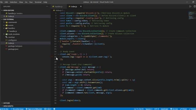Click the package.json npm icon
Viewport: 196px width, 110px height.
[6, 49]
